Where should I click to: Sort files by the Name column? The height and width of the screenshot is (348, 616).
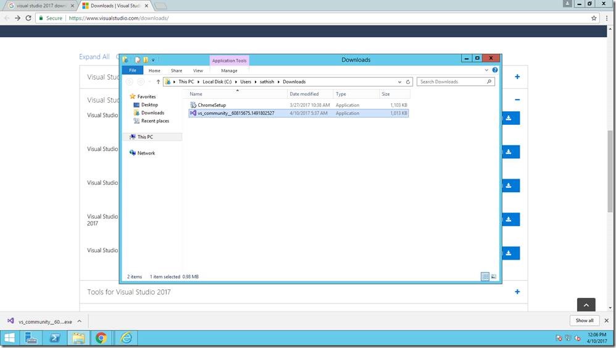(237, 94)
